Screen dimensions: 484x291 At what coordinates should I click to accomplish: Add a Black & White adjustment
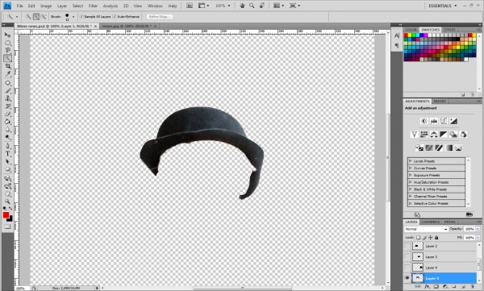click(444, 135)
